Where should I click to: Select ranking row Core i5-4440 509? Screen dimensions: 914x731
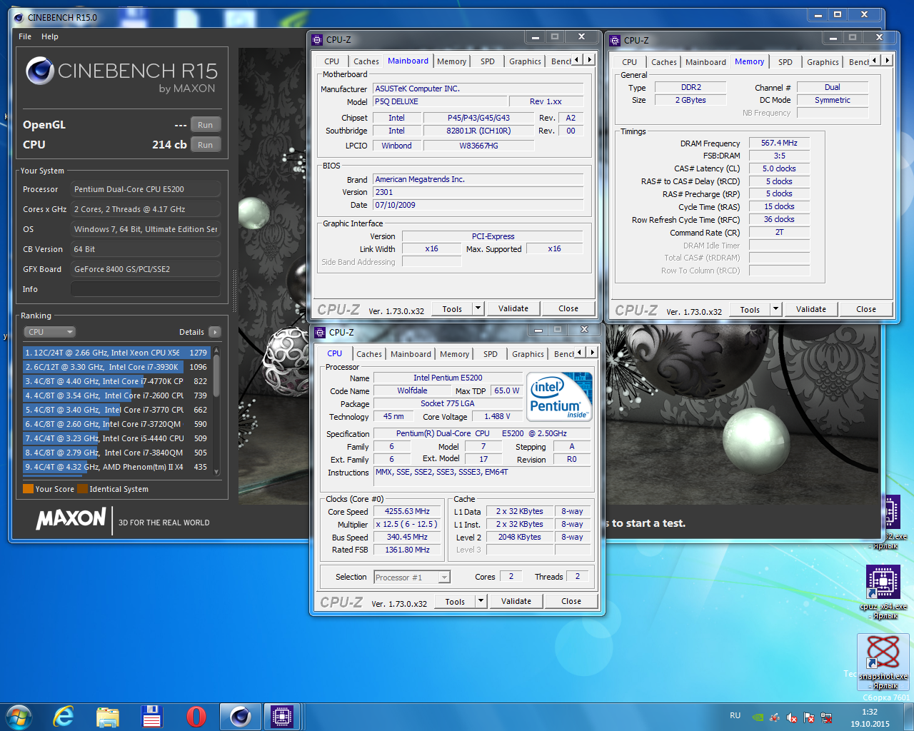116,438
